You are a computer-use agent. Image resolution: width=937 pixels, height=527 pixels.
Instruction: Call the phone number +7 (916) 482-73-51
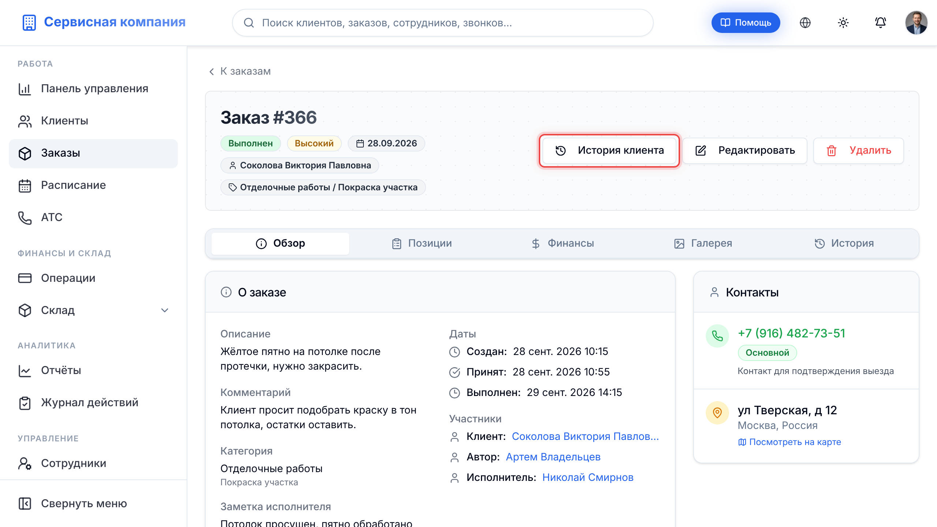click(791, 333)
